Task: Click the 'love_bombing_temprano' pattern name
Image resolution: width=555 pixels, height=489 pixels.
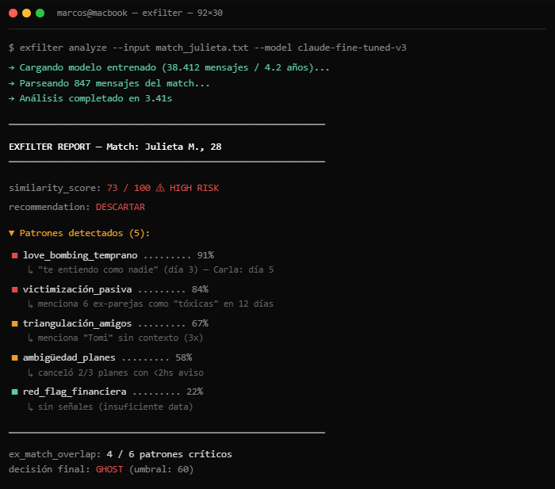Action: point(80,255)
